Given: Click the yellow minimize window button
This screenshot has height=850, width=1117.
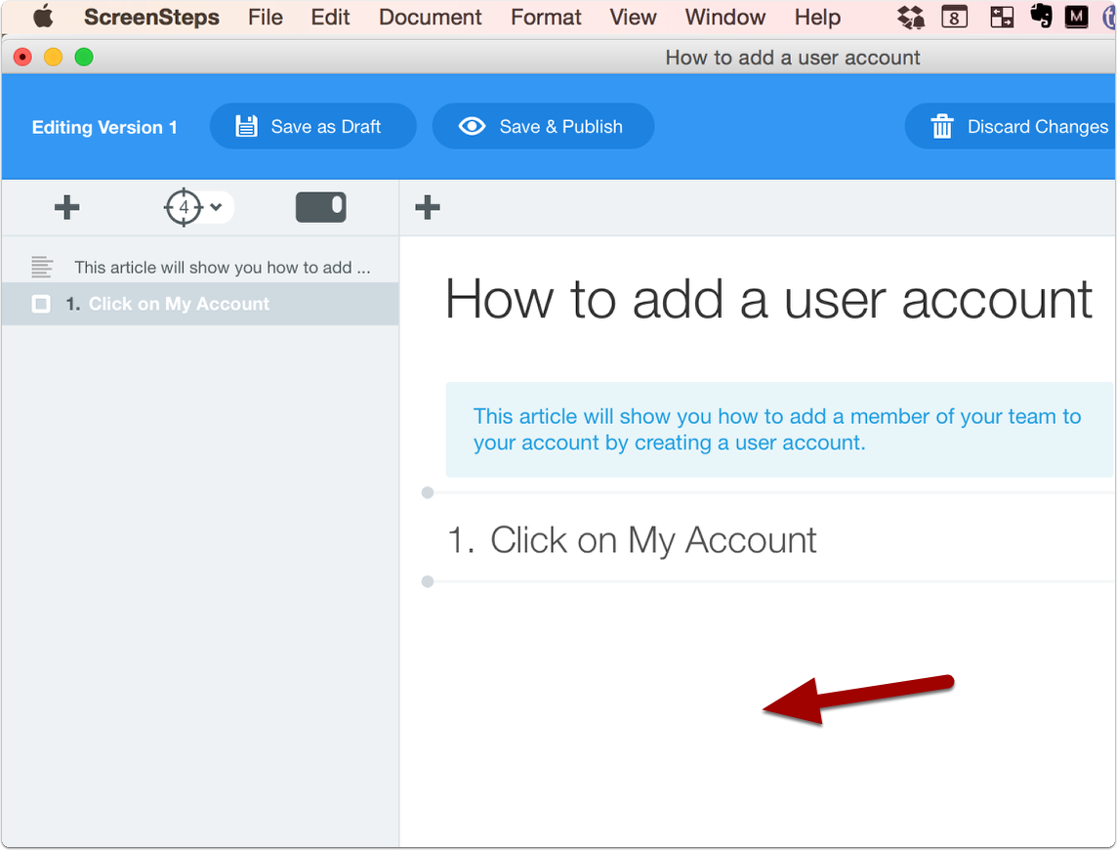Looking at the screenshot, I should click(54, 57).
